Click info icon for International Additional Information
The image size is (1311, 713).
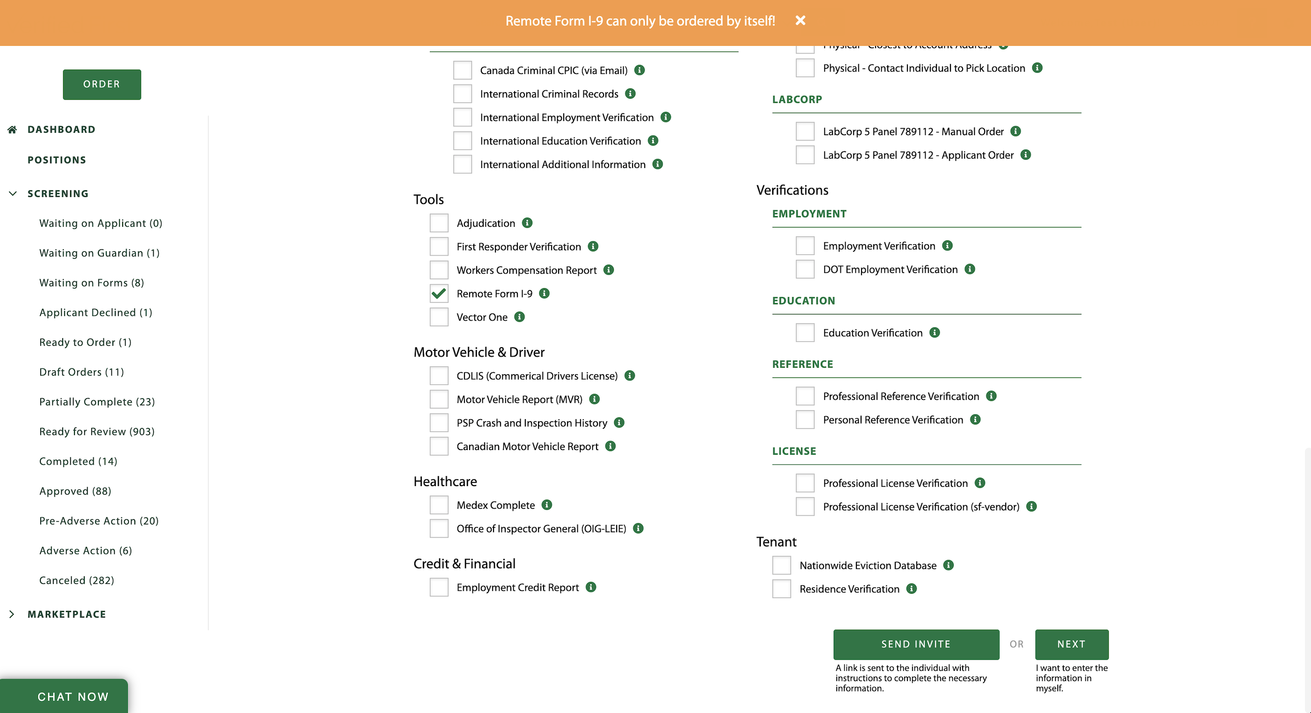point(658,164)
